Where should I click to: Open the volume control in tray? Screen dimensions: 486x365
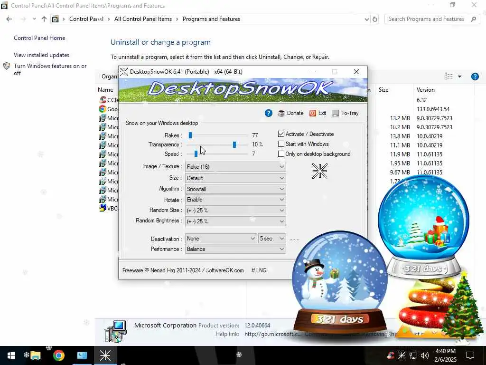click(x=425, y=355)
